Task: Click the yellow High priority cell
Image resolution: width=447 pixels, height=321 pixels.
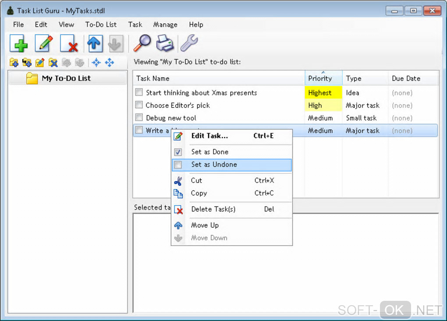Action: pos(323,105)
